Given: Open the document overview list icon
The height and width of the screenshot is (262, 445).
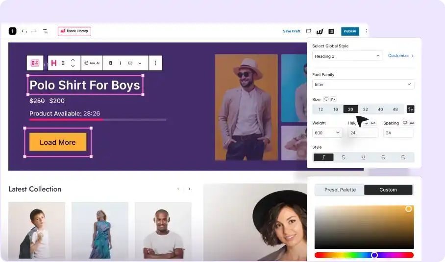Looking at the screenshot, I should [45, 31].
